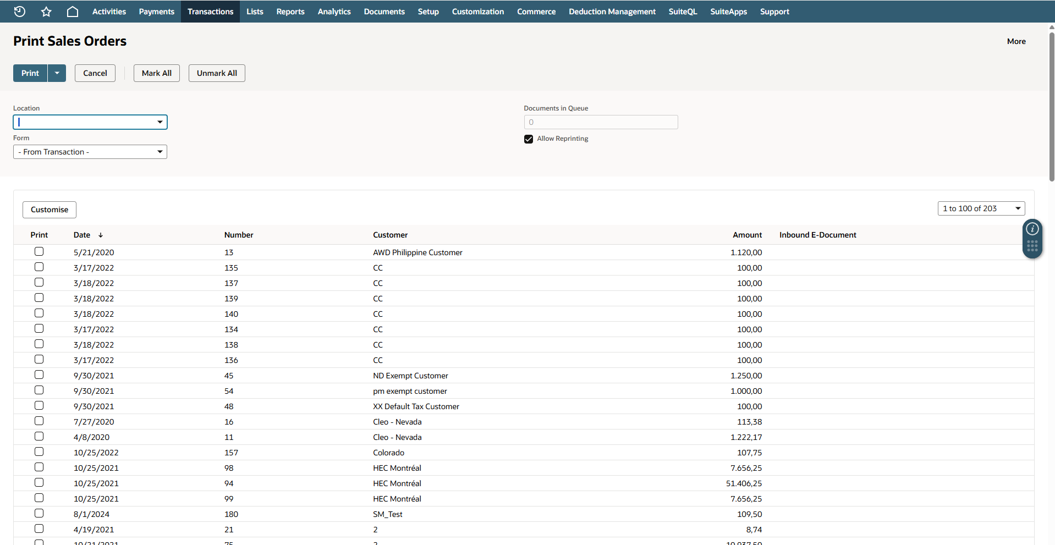
Task: Open the Print button dropdown arrow
Action: [57, 73]
